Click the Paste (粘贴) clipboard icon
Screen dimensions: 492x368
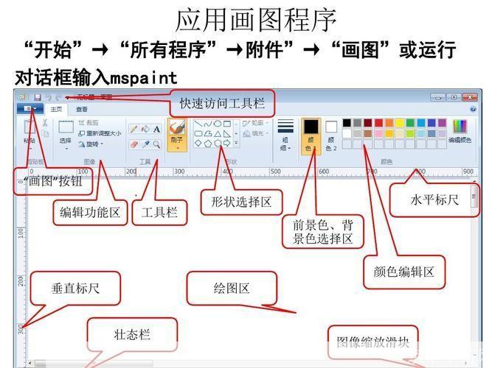click(x=30, y=127)
